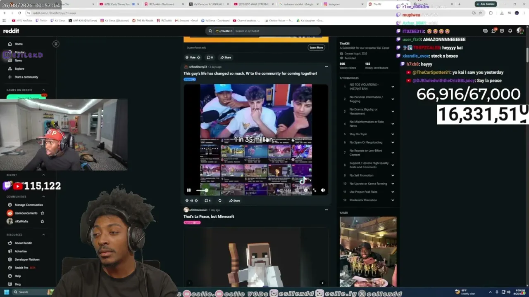Switch to the "rod wave tracklist" Google tab
The height and width of the screenshot is (297, 529).
coord(299,4)
